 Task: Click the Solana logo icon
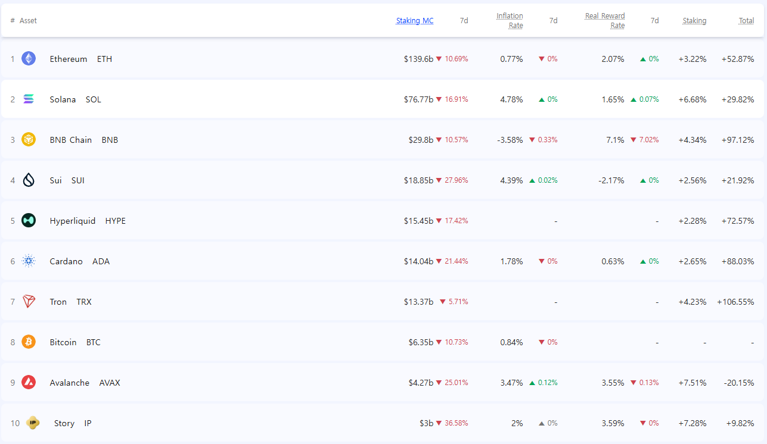[x=29, y=99]
